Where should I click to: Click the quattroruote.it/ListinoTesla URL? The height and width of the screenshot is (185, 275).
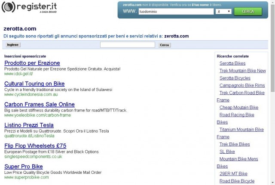29,136
